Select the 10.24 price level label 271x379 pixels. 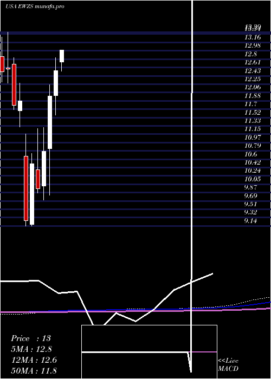(253, 171)
